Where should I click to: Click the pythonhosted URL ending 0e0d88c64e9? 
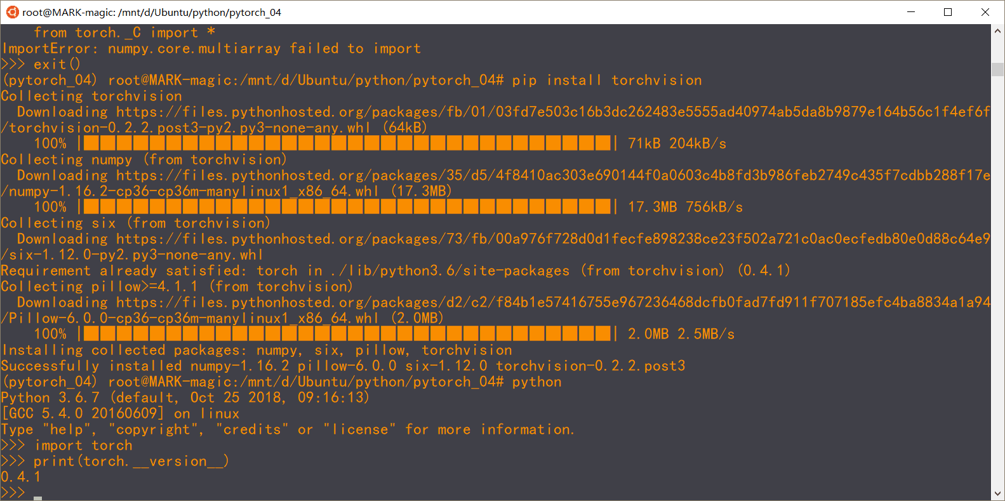click(x=553, y=239)
